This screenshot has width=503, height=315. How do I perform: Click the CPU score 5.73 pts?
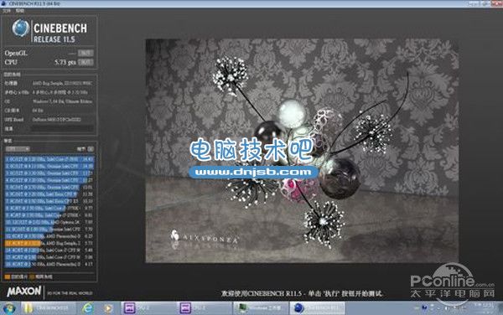65,62
